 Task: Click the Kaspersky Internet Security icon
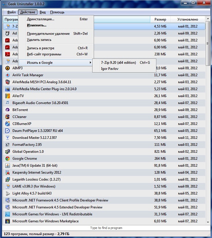(8, 172)
